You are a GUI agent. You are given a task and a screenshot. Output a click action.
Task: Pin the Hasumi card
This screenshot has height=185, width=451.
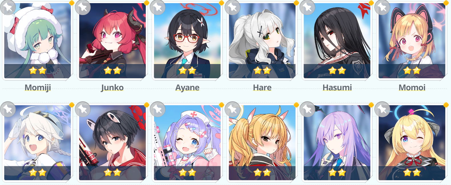307,7
